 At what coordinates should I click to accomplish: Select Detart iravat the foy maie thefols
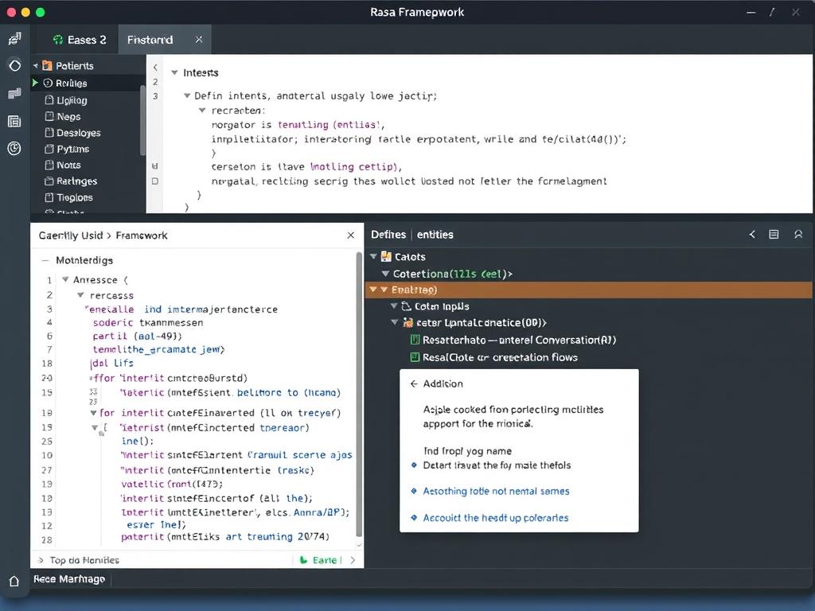click(x=497, y=465)
